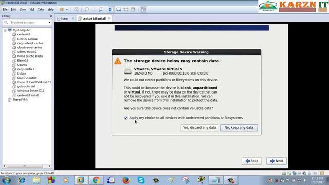Close the centos 6.8 install tab
The width and height of the screenshot is (329, 185).
[109, 18]
